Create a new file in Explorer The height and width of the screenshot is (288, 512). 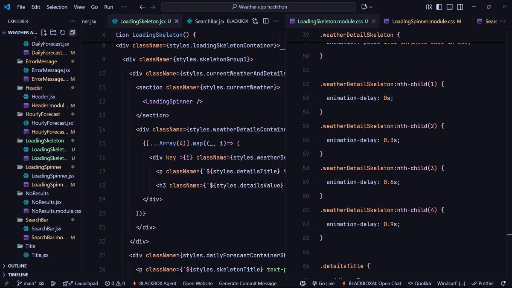pyautogui.click(x=44, y=32)
